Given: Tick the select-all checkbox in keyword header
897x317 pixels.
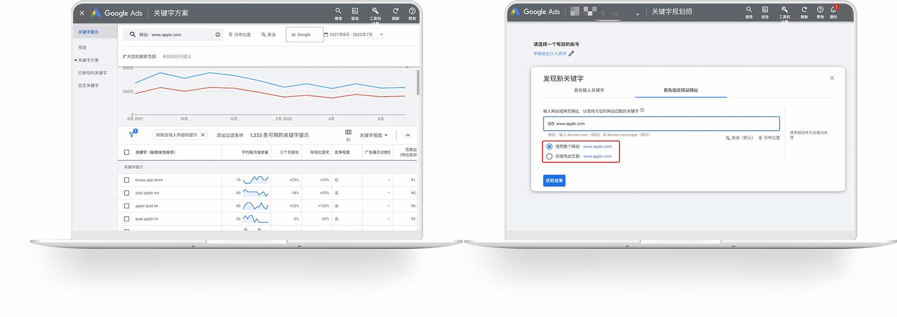Looking at the screenshot, I should coord(126,152).
